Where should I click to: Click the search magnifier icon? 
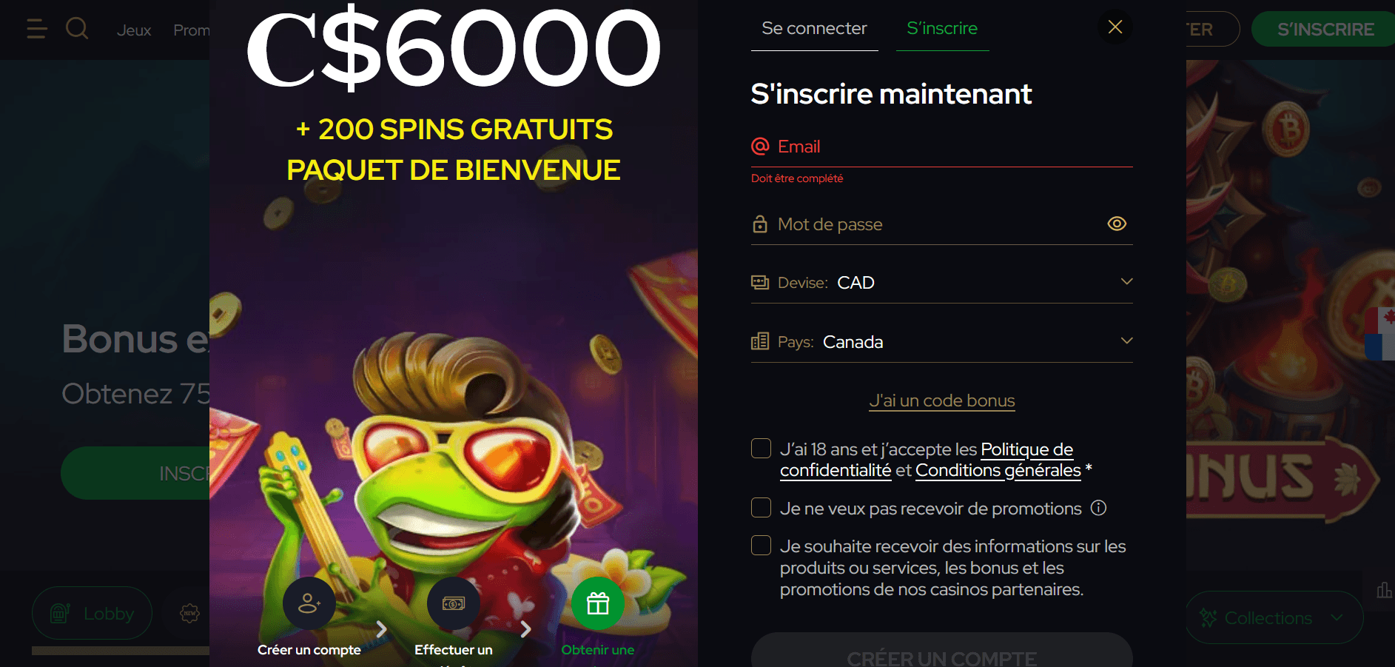[77, 29]
